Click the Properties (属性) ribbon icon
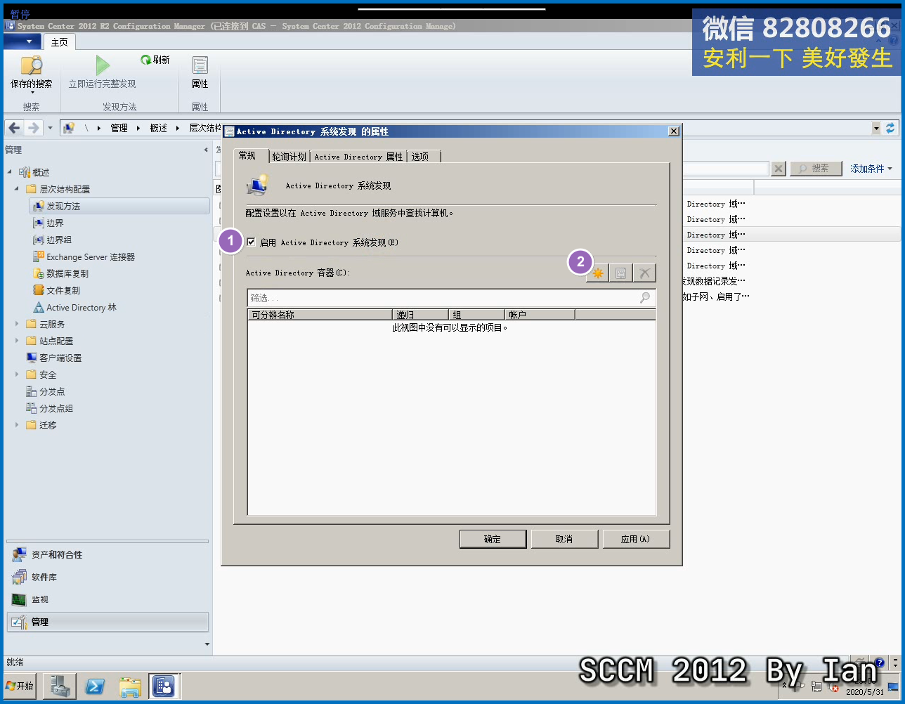 (x=200, y=65)
